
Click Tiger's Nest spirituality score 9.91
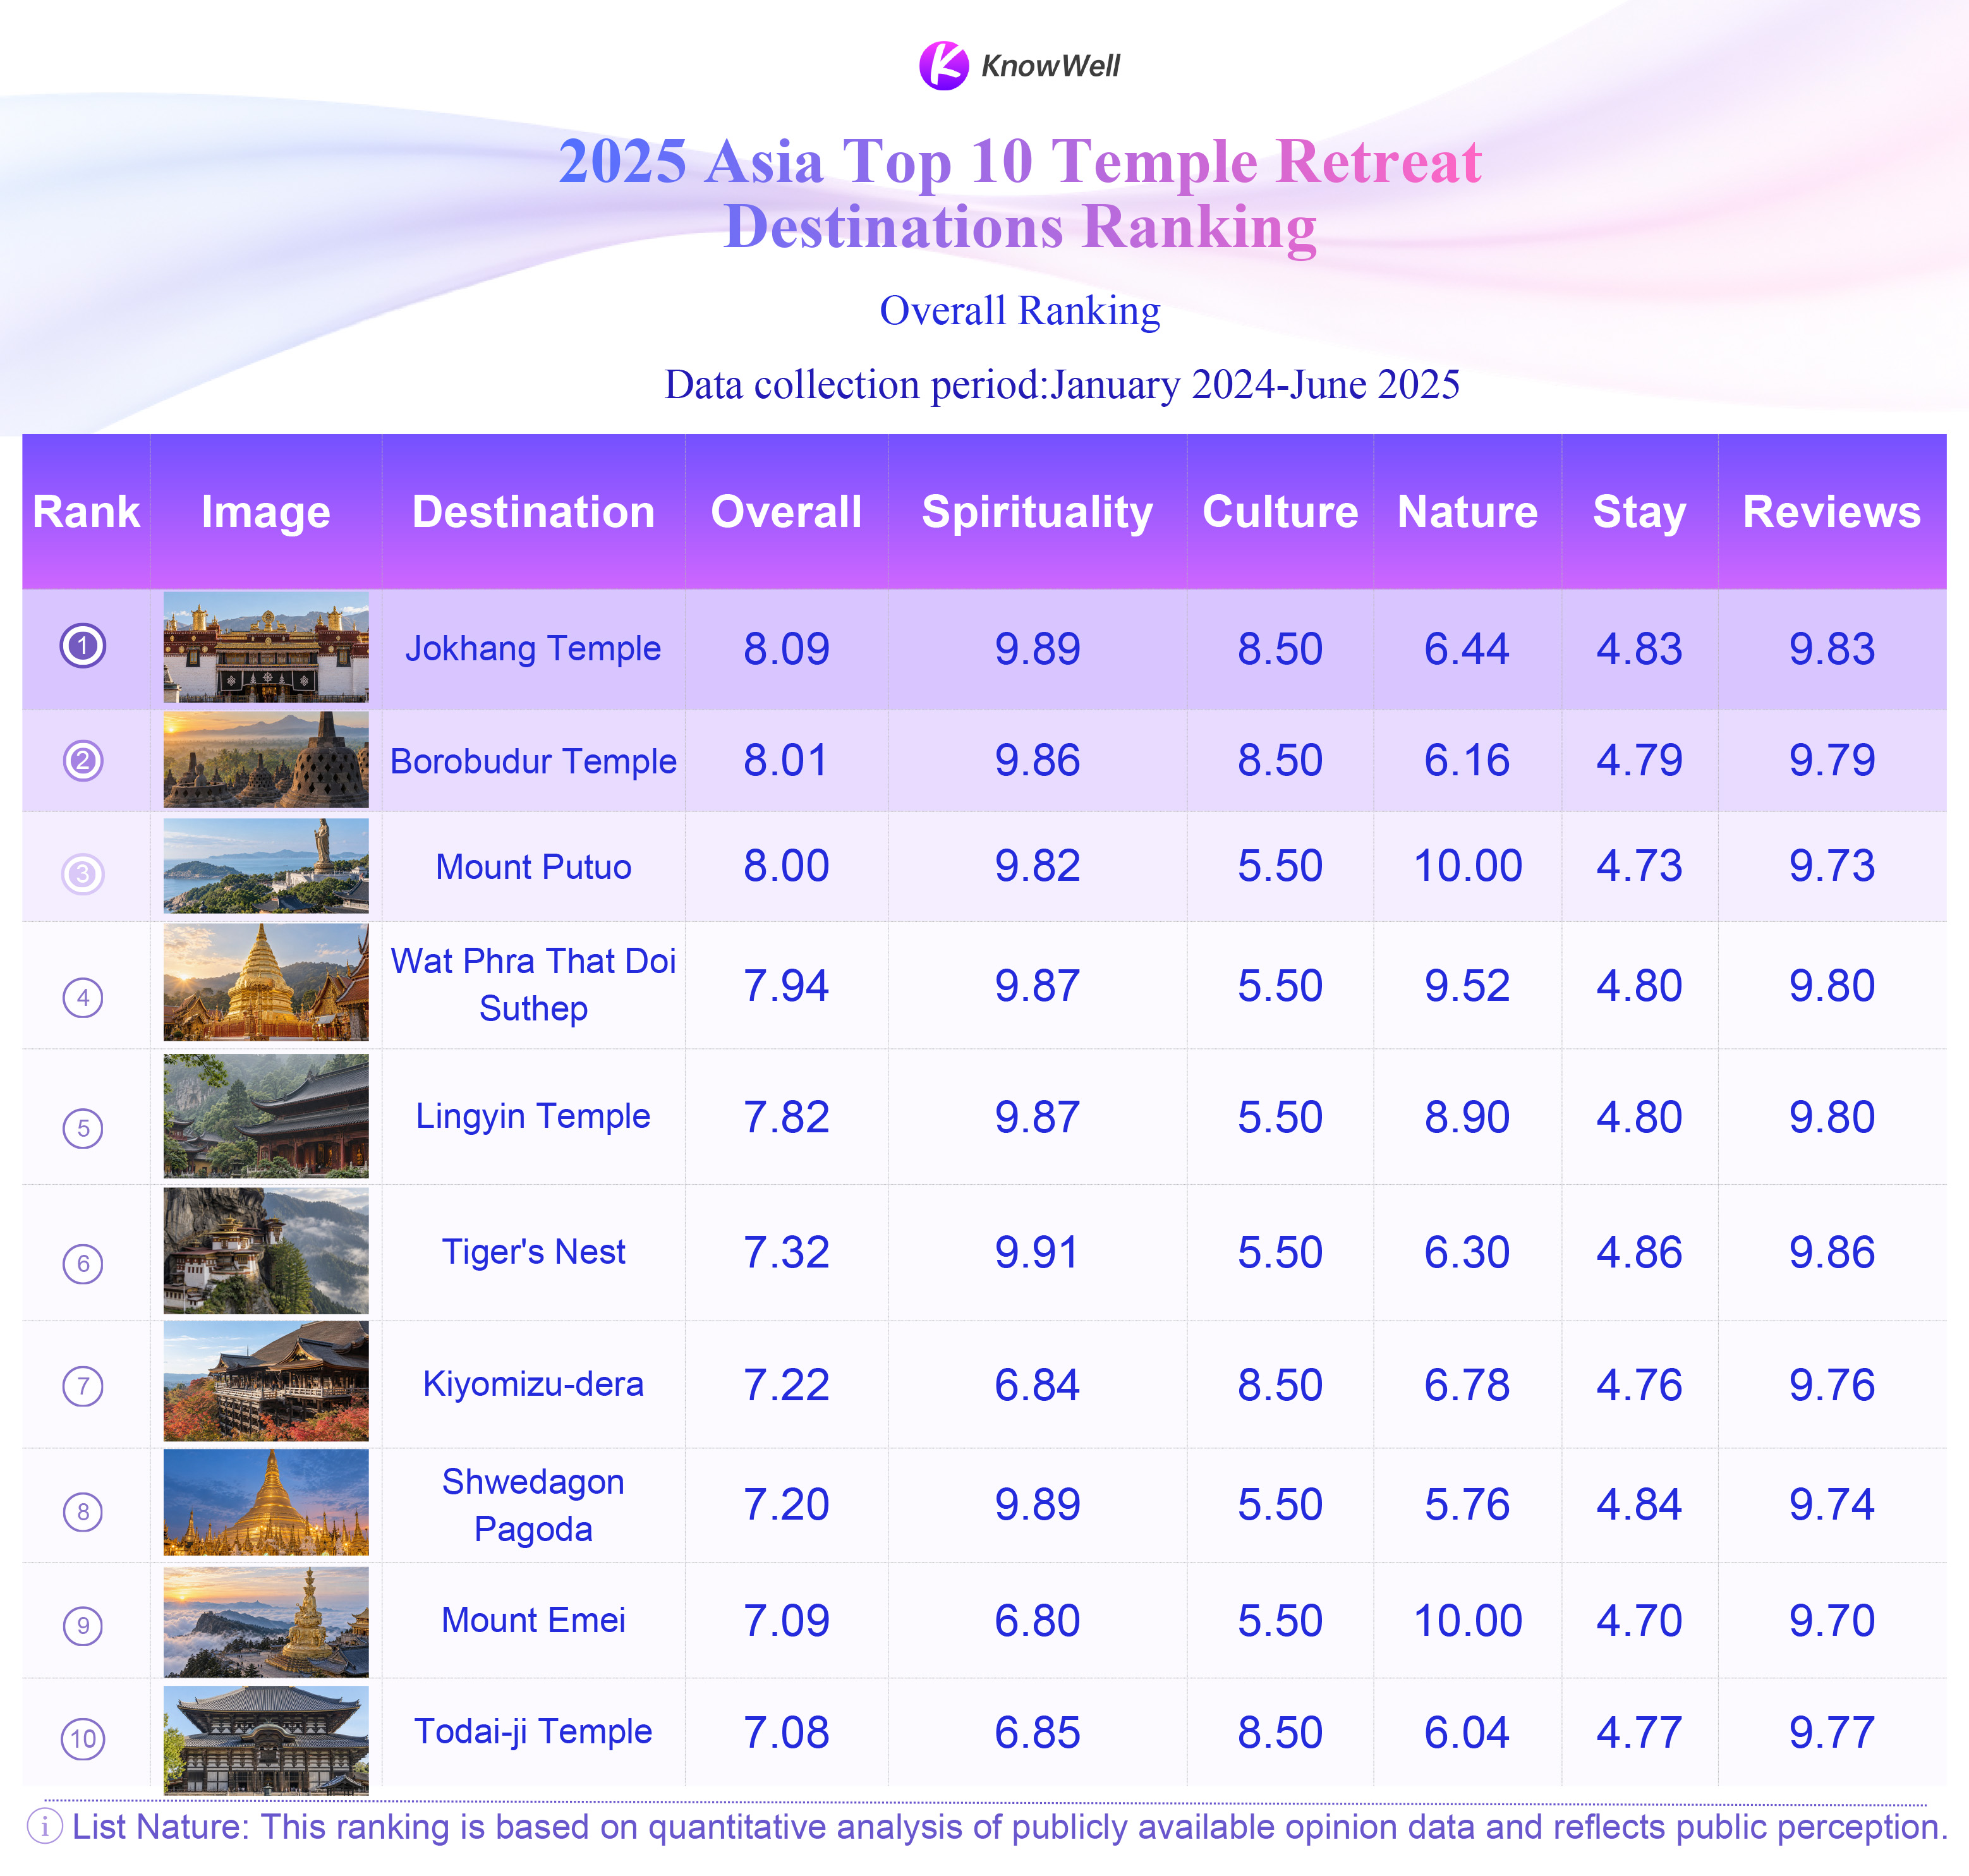[1037, 1252]
